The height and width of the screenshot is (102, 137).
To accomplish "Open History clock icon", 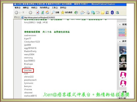I will click(76, 12).
